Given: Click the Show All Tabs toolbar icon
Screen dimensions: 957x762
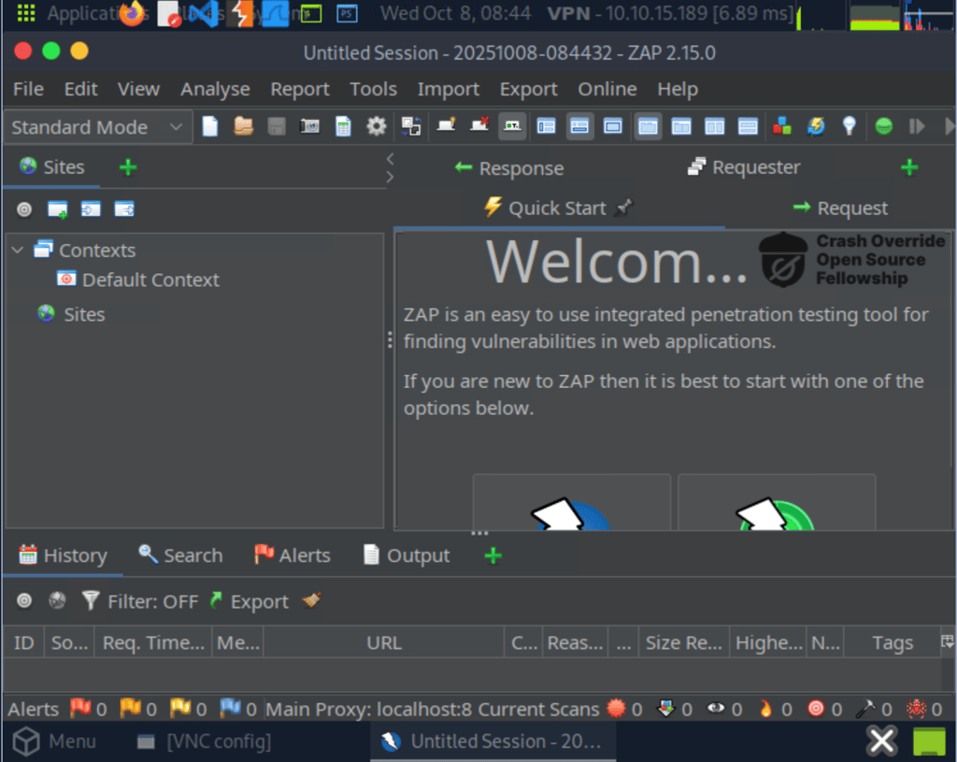Looking at the screenshot, I should [x=446, y=125].
